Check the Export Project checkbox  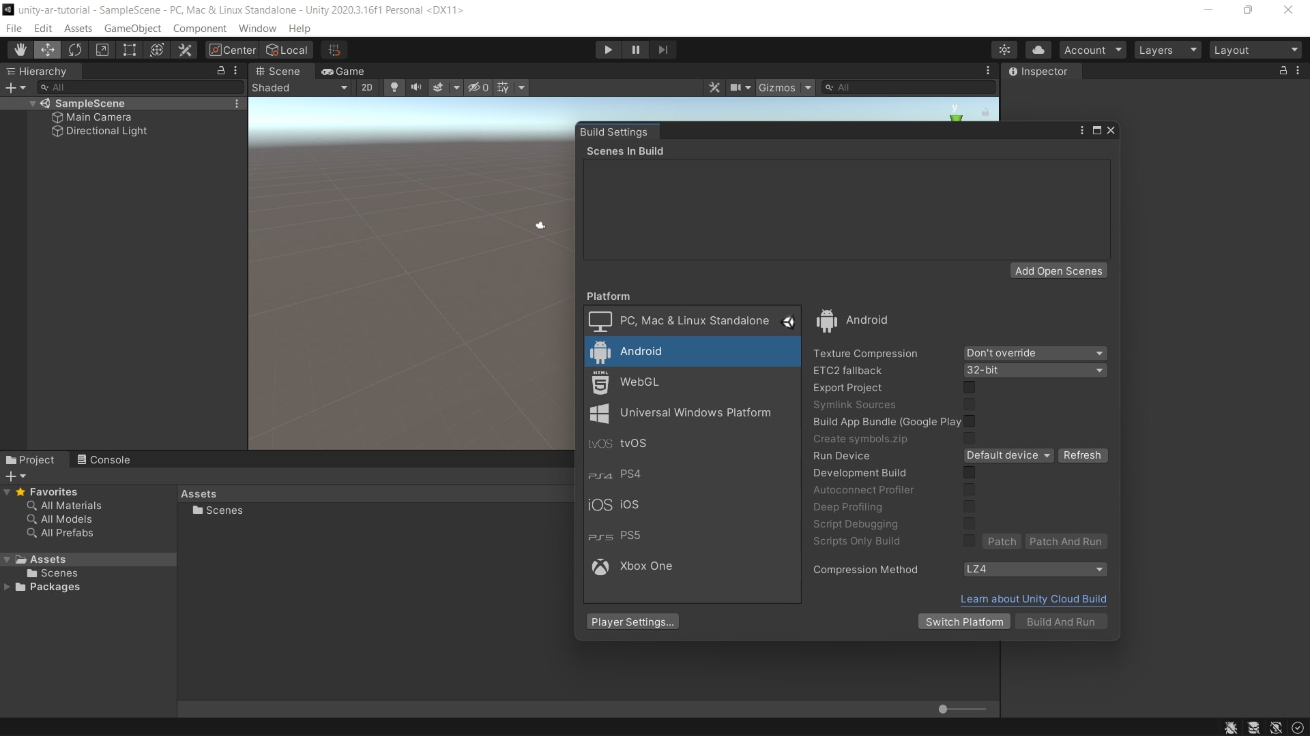(x=969, y=387)
